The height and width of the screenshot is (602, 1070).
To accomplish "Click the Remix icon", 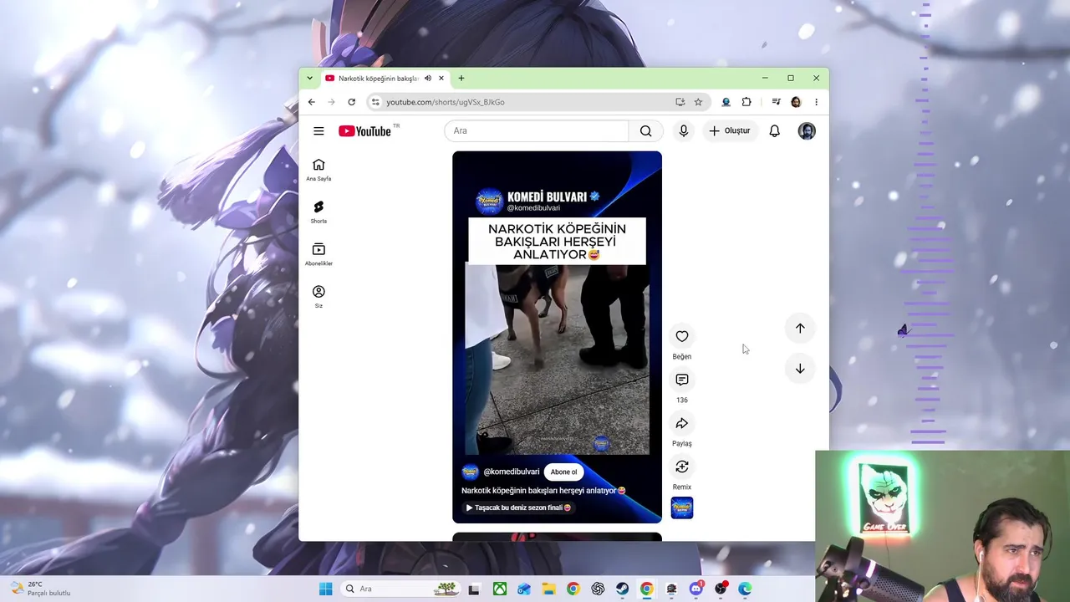I will [682, 467].
